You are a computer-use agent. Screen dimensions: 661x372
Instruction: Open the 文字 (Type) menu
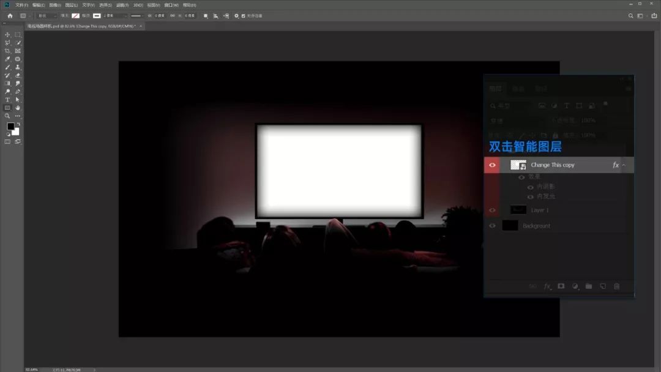tap(88, 5)
